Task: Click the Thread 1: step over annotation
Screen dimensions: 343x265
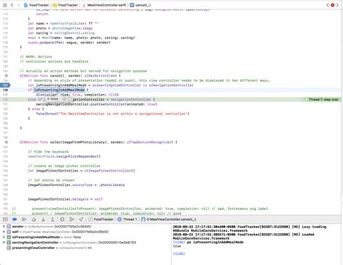Action: point(321,99)
